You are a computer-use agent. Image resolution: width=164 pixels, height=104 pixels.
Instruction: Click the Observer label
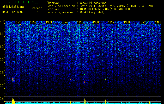coord(53,3)
